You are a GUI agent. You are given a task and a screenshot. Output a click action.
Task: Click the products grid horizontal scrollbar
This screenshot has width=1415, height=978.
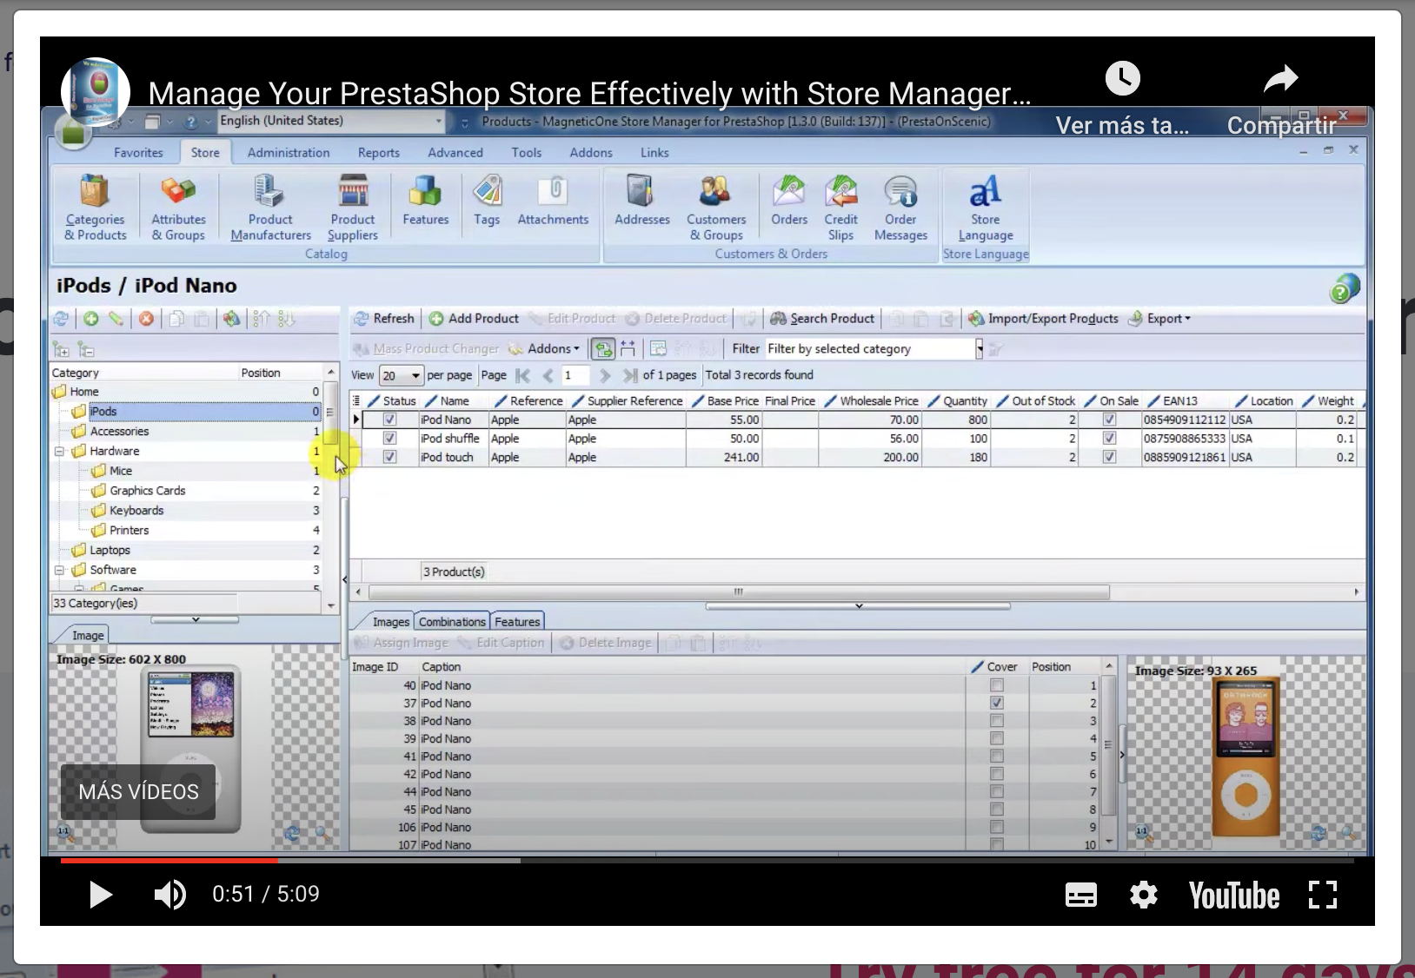tap(739, 592)
